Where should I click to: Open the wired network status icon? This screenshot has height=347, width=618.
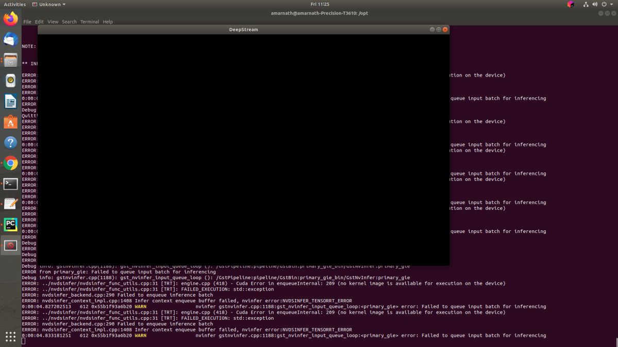click(586, 4)
